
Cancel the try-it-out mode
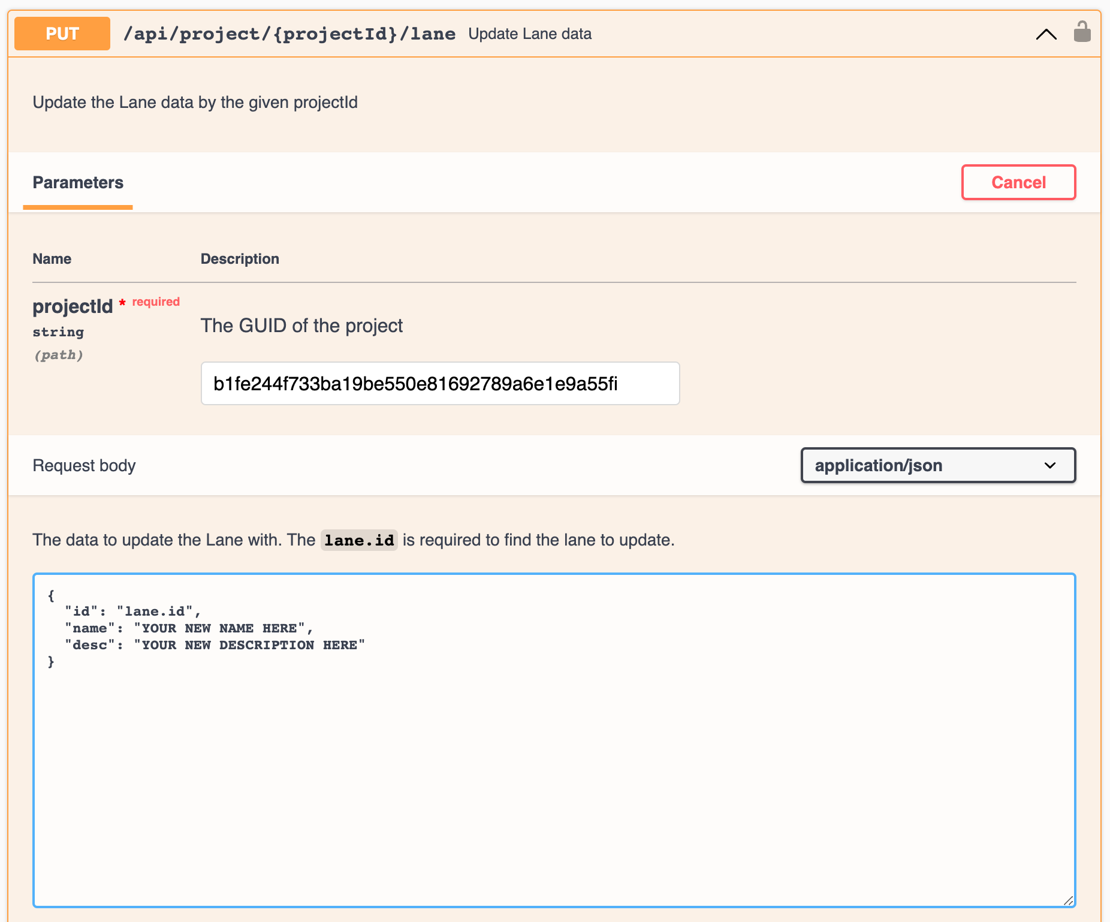(x=1018, y=182)
